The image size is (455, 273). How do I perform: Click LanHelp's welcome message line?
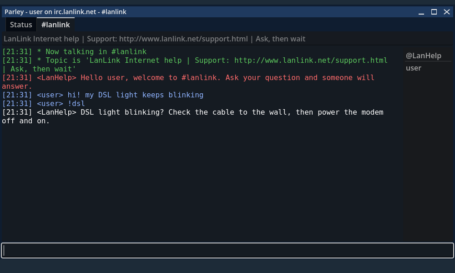188,82
